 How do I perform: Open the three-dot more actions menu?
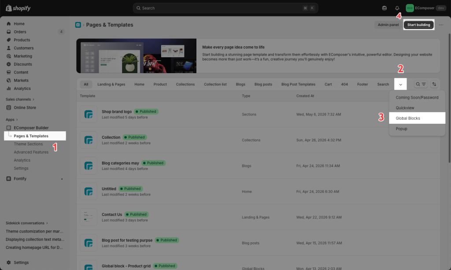click(441, 25)
